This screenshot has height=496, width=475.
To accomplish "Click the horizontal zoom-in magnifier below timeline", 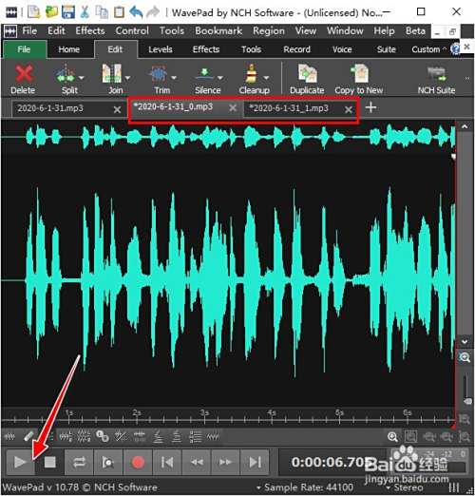I will (x=392, y=437).
